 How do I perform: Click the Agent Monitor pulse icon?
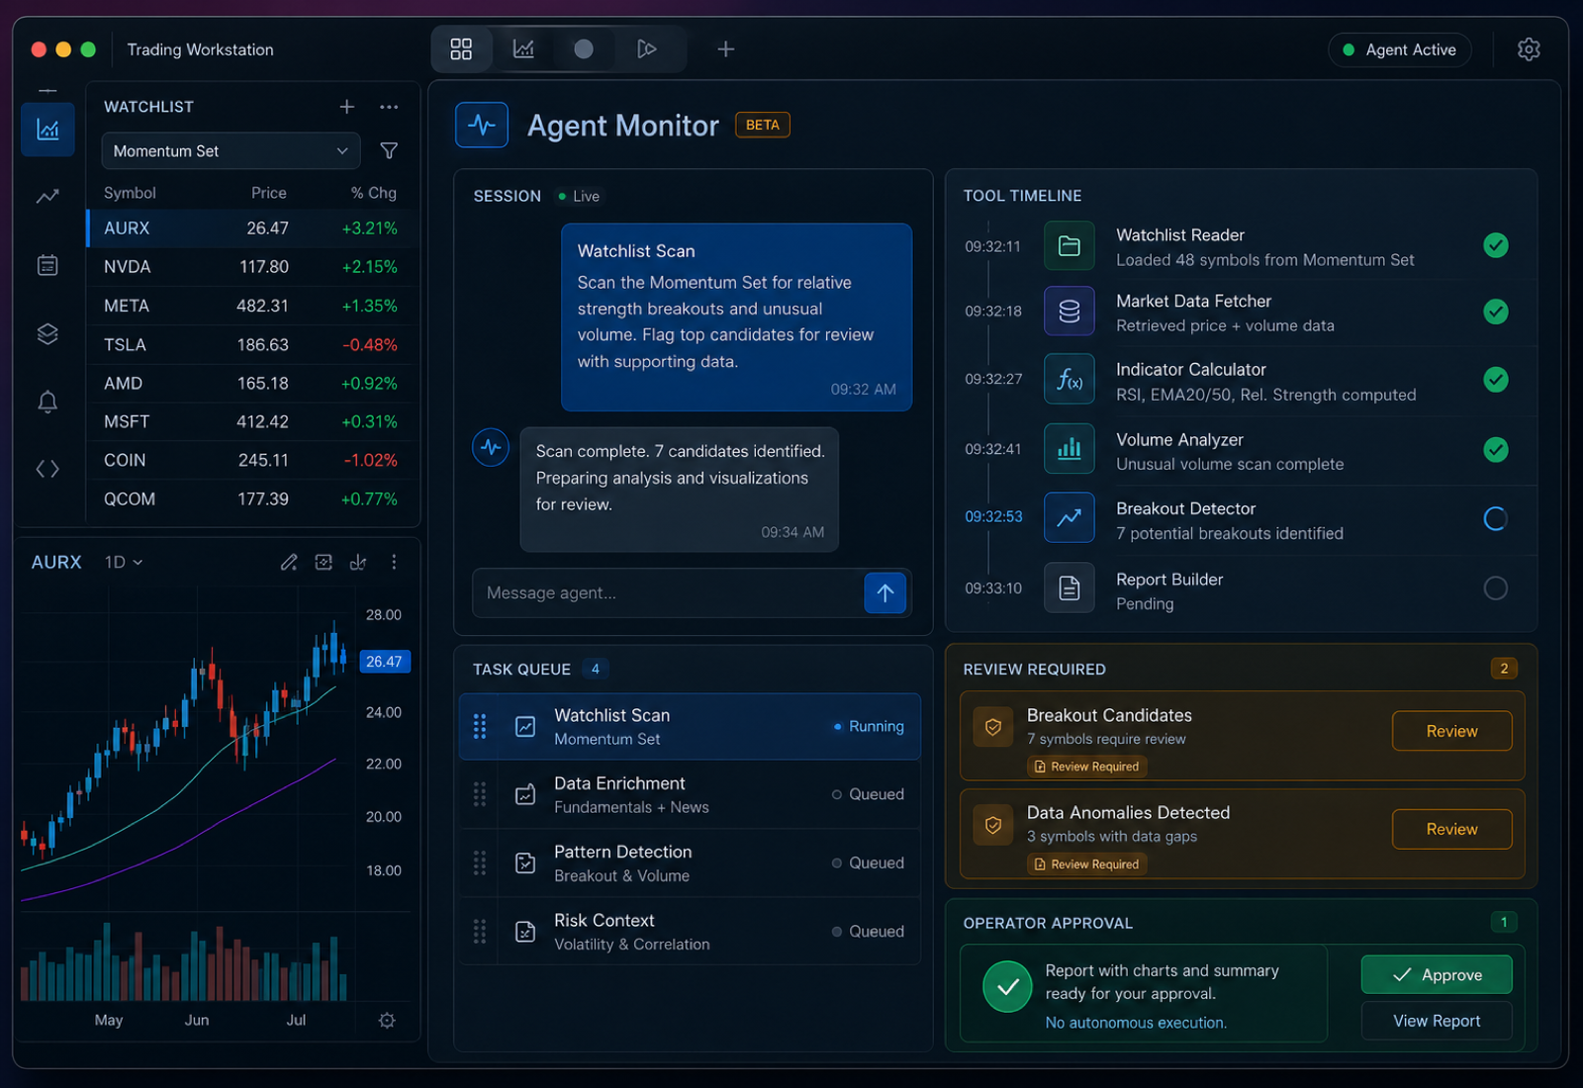482,125
